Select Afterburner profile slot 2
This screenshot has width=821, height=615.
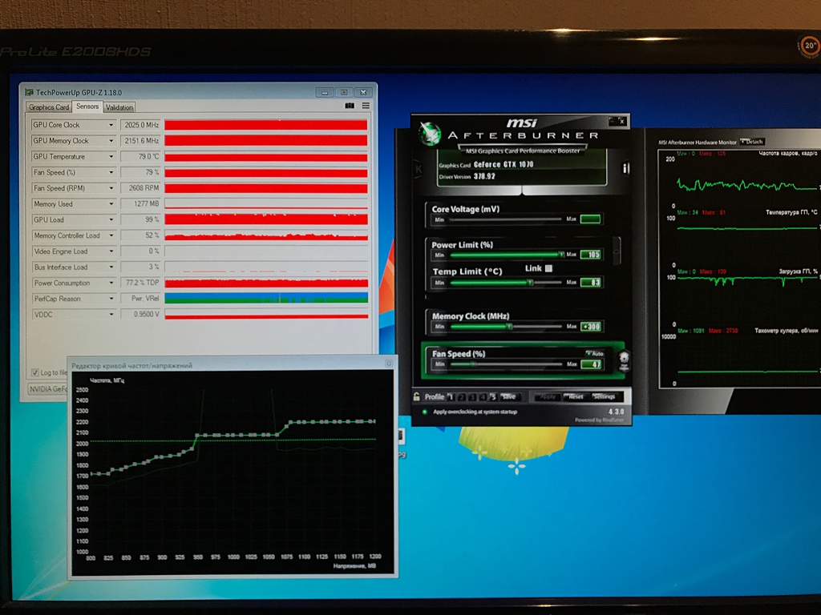coord(461,397)
